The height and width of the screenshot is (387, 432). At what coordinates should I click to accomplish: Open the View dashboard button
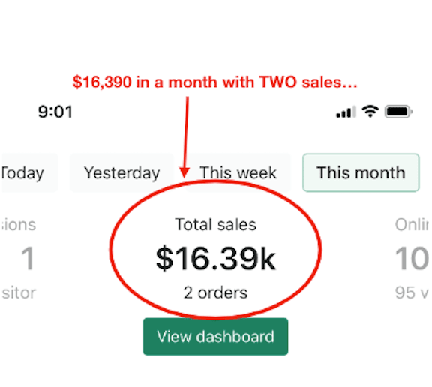[215, 336]
